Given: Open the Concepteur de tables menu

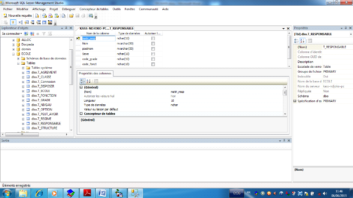Looking at the screenshot, I should point(94,9).
